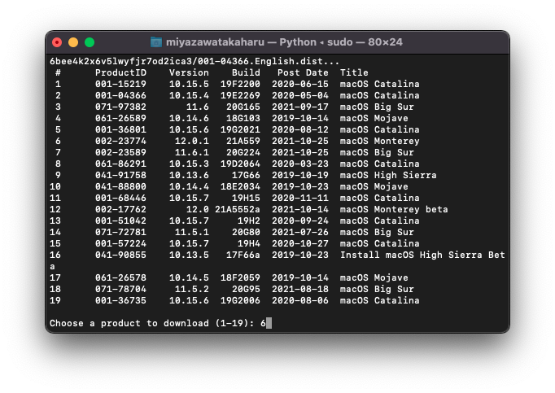Click build number 17F66a
The image size is (555, 393).
[x=243, y=255]
